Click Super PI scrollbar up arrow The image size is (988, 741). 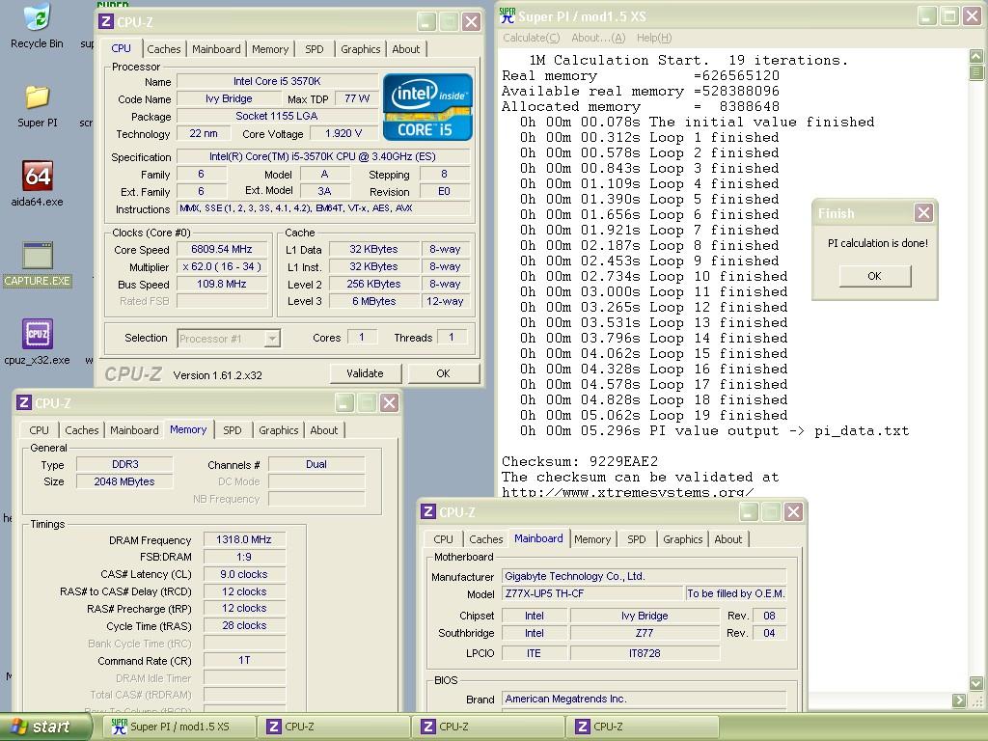click(976, 56)
